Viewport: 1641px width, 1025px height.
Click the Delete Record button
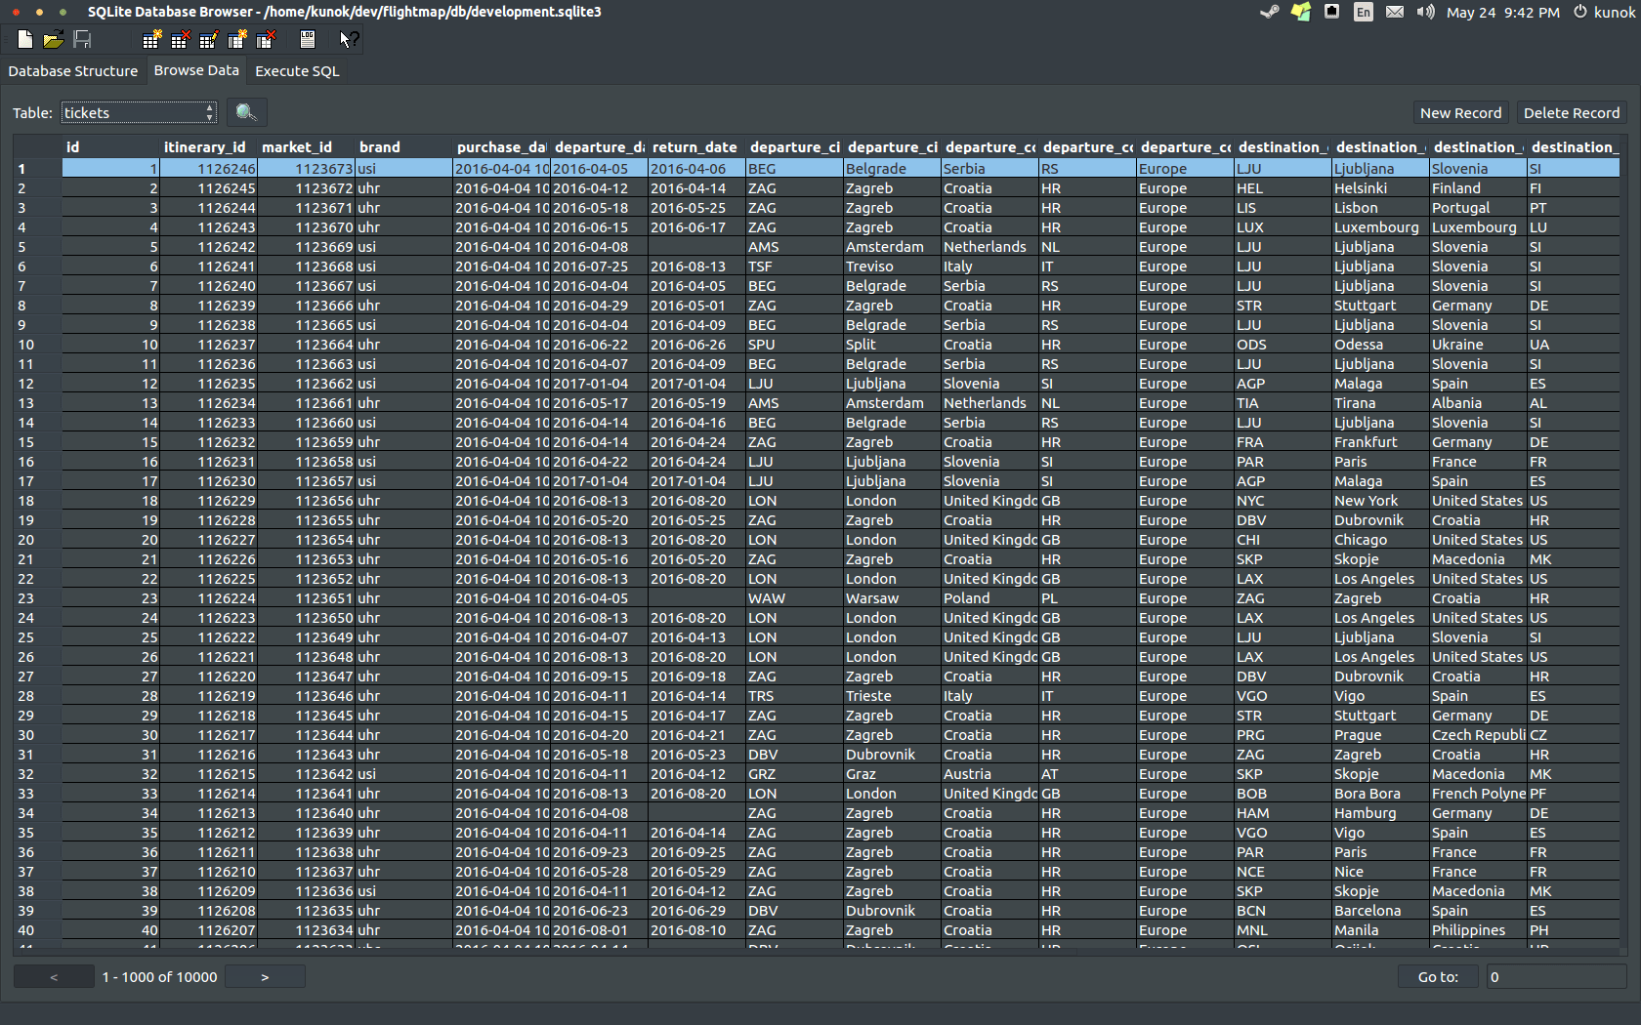click(1572, 113)
